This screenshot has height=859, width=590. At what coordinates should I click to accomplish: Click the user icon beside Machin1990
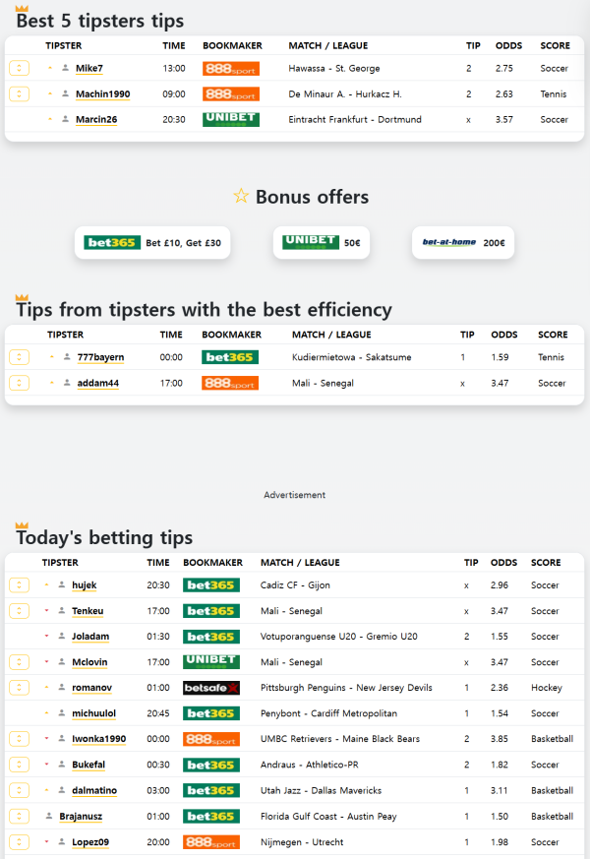65,93
